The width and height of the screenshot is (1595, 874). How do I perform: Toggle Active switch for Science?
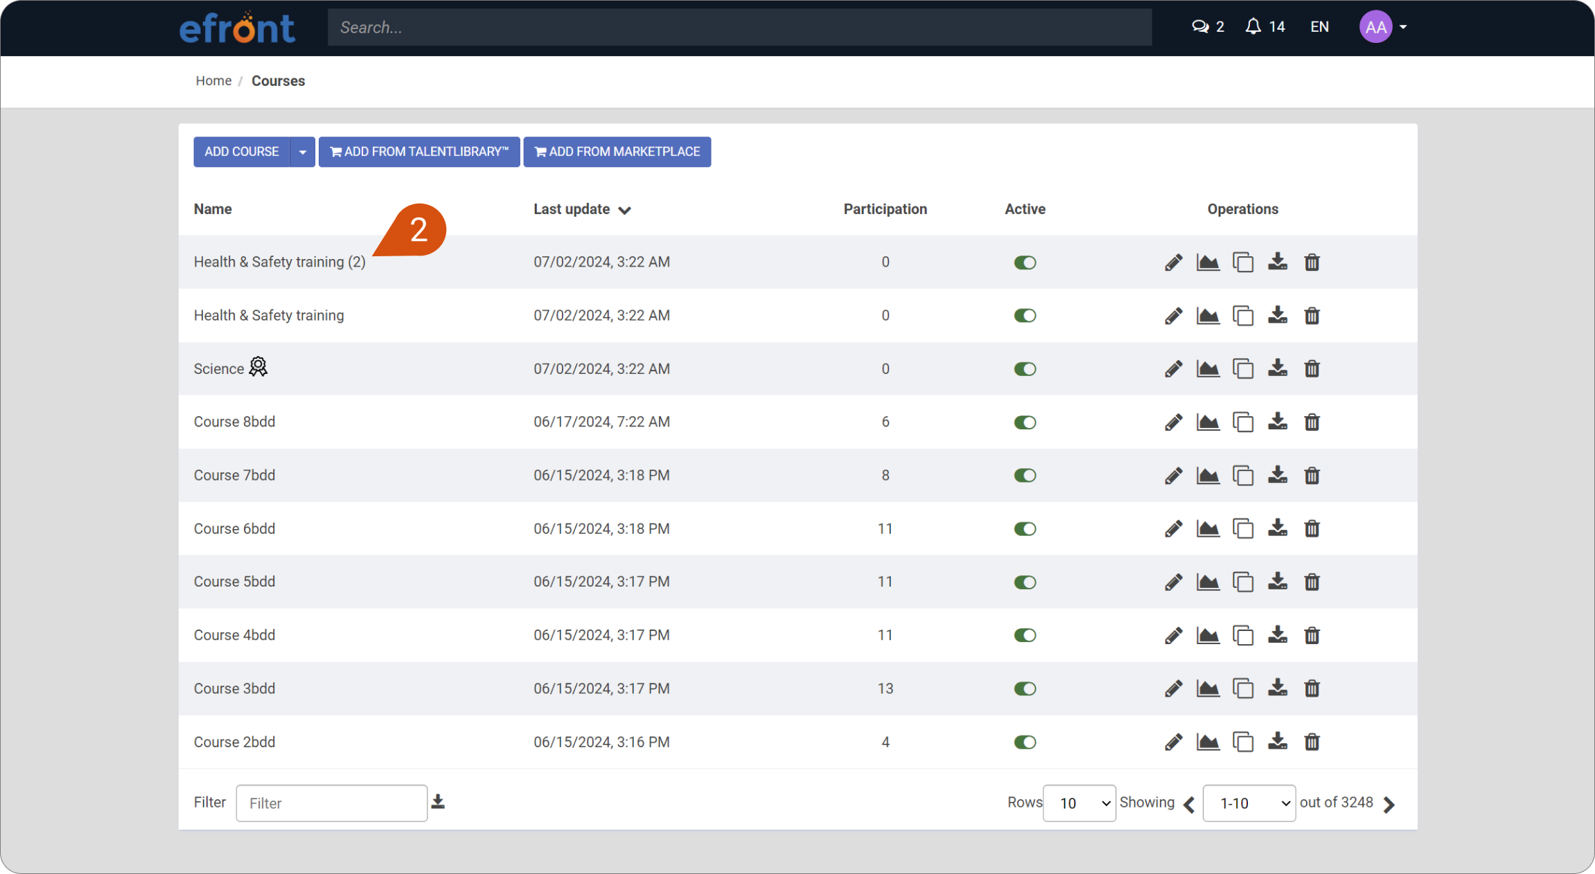coord(1025,369)
